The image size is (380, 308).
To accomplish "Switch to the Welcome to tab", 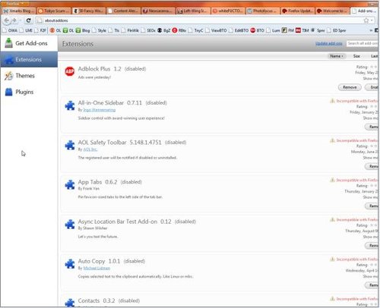I will 332,11.
